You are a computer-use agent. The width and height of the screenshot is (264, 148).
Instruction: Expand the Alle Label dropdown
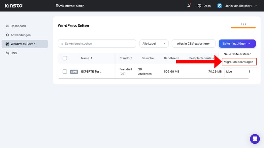154,44
